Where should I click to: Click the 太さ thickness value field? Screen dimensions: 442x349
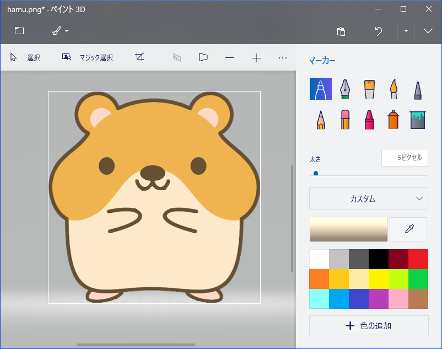[x=405, y=158]
